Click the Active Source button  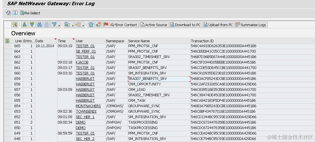[x=154, y=25]
